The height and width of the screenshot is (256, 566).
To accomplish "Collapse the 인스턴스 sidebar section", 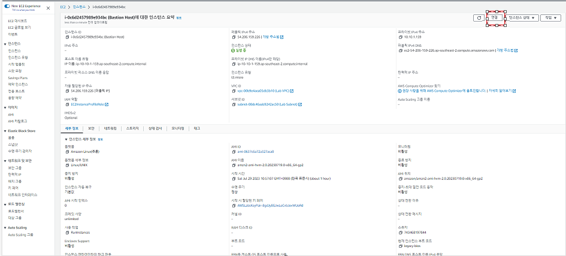I will (5, 44).
